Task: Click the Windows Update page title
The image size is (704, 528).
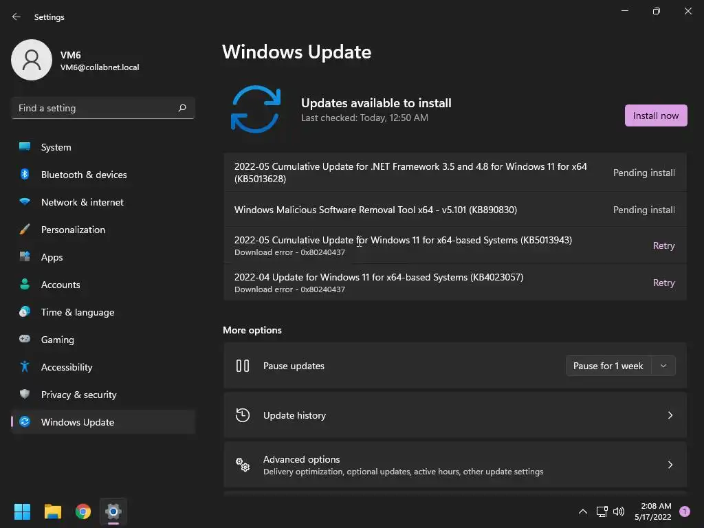Action: point(297,52)
